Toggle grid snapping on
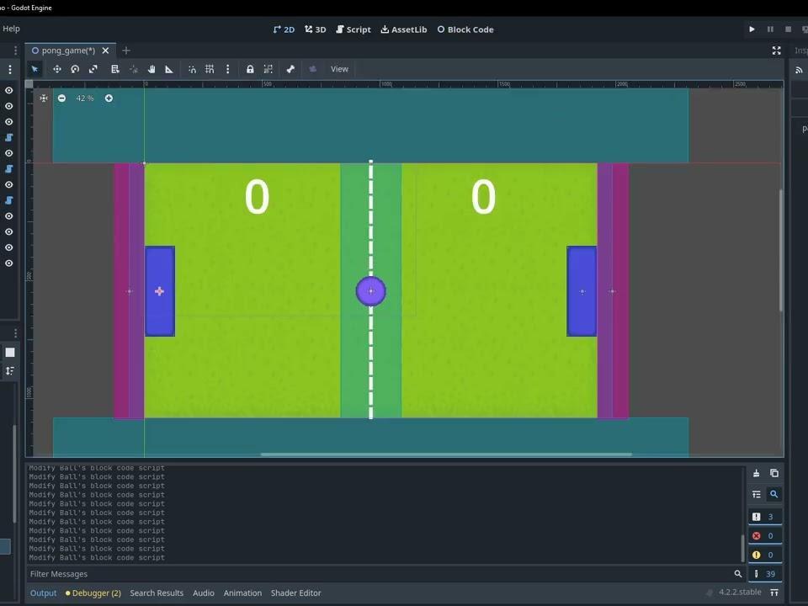808x606 pixels. click(210, 69)
